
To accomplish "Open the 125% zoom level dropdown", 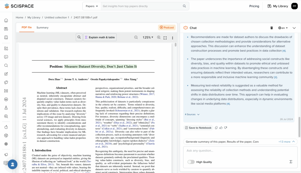I will [148, 38].
